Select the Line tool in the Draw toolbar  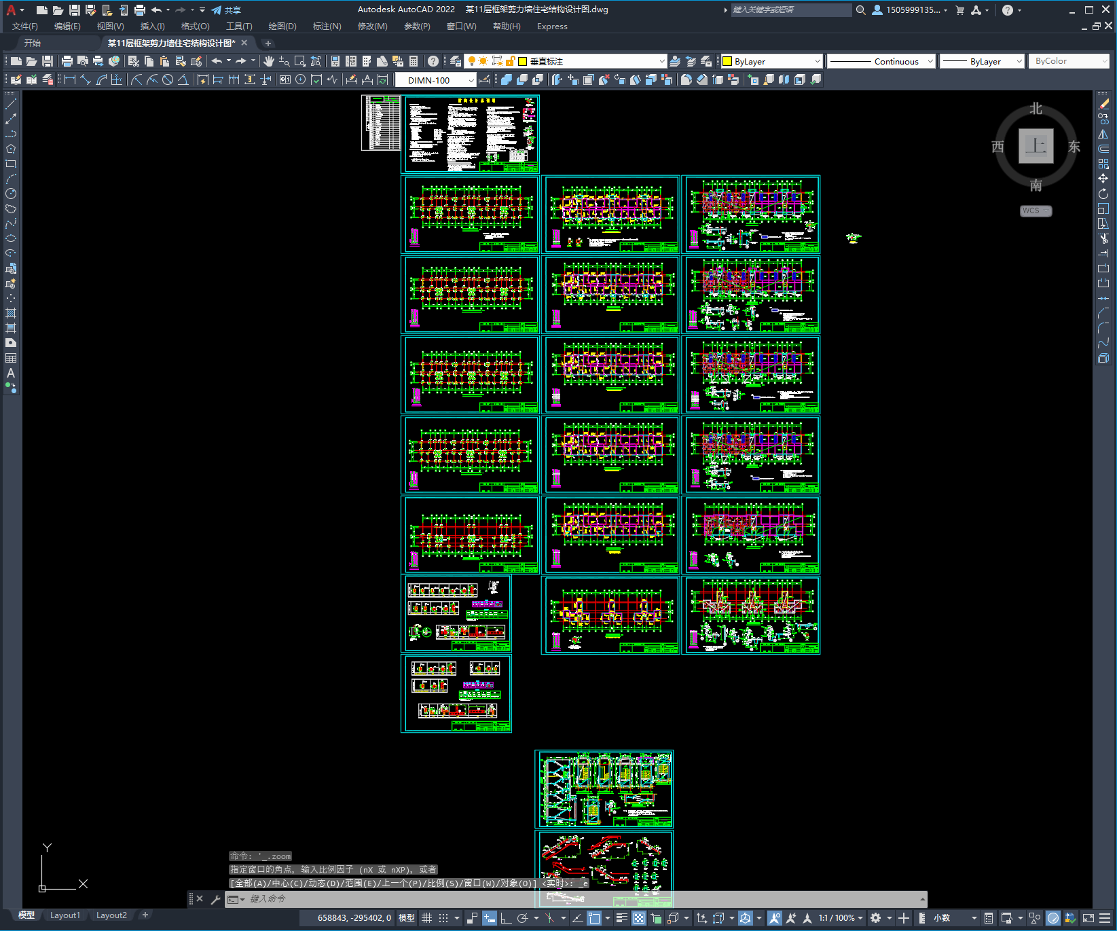[x=11, y=104]
